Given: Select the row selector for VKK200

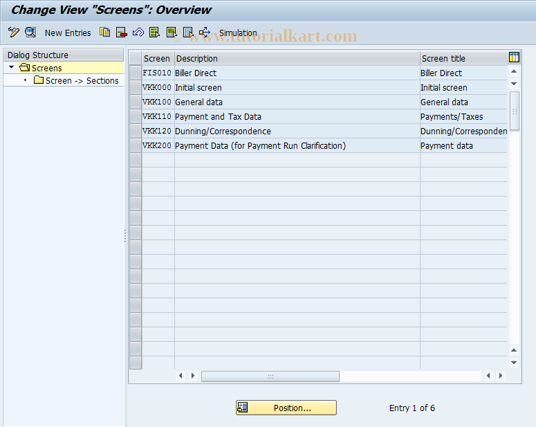Looking at the screenshot, I should click(136, 146).
